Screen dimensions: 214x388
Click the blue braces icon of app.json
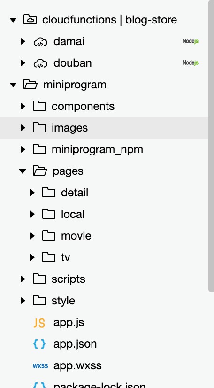click(39, 344)
